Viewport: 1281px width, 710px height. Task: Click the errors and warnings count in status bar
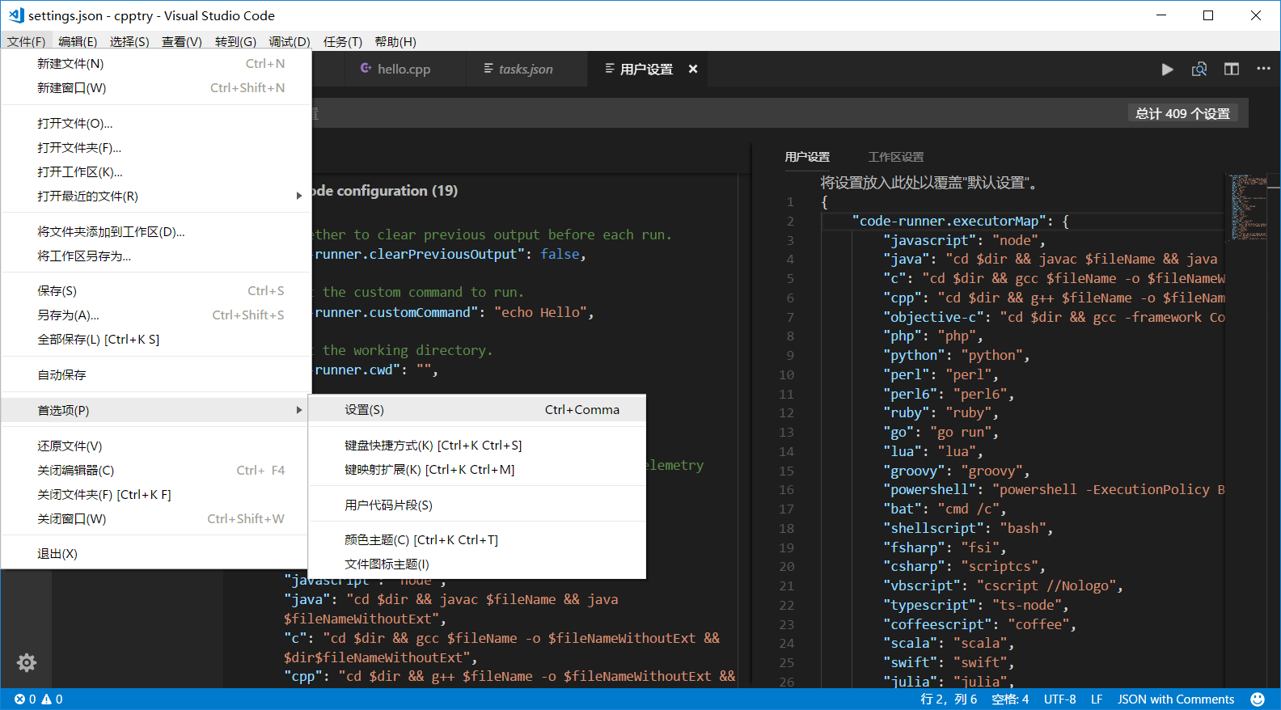(x=38, y=699)
